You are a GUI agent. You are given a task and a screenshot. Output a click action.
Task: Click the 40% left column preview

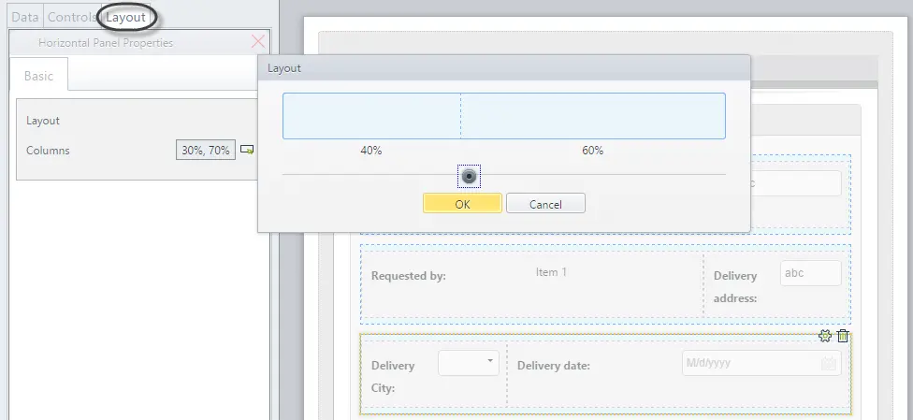coord(371,116)
